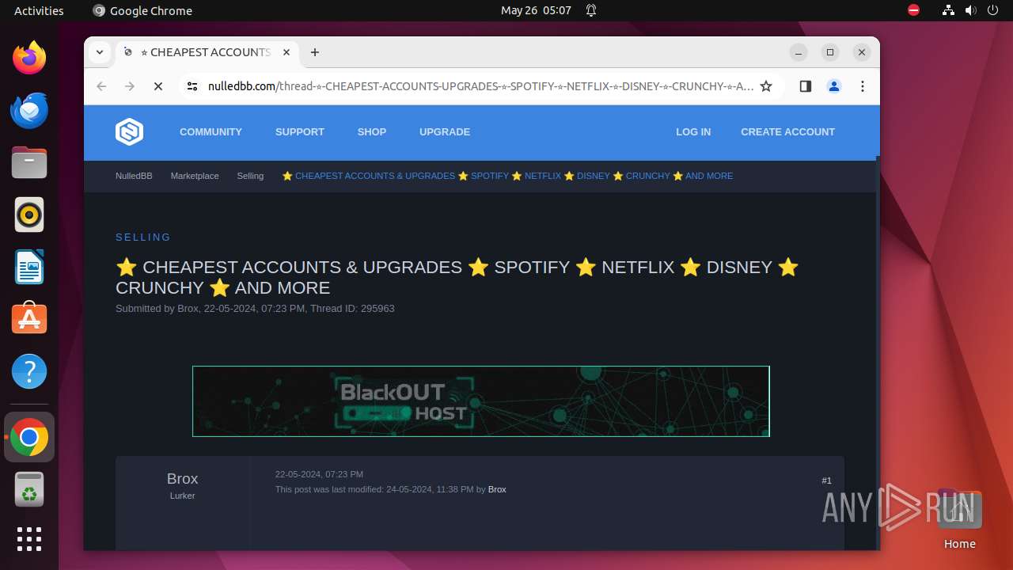1013x570 pixels.
Task: Open Ubuntu Software store icon
Action: click(29, 319)
